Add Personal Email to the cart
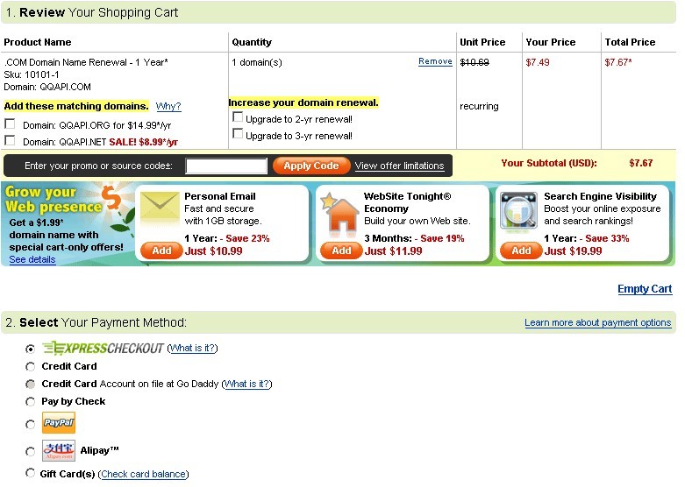The image size is (685, 487). 161,251
